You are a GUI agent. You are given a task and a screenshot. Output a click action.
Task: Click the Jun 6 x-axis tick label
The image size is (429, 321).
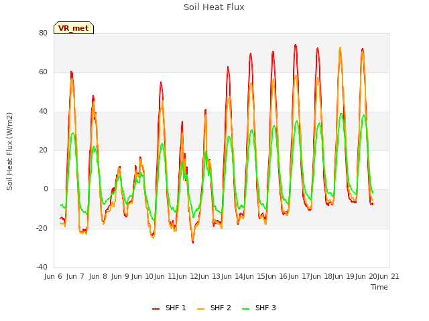(53, 276)
